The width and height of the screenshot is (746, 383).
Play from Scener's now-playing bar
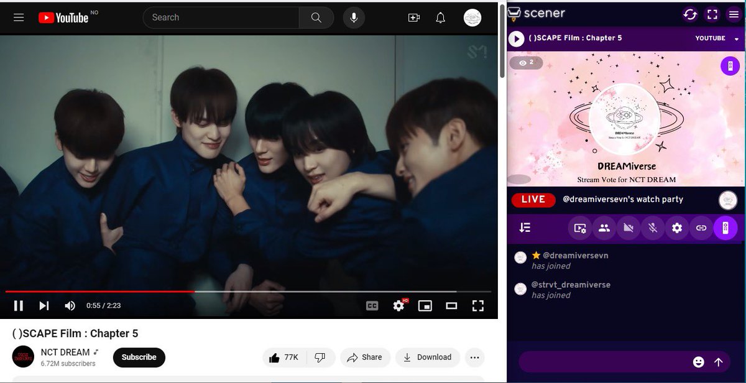point(516,39)
